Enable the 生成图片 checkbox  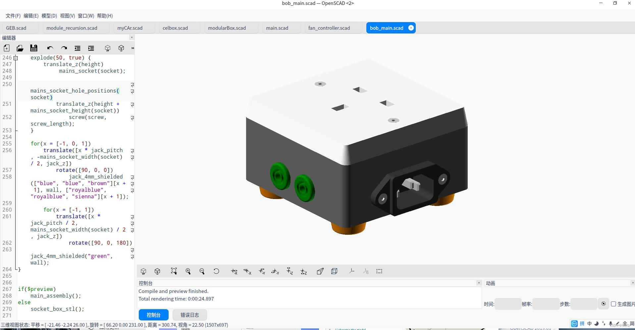pos(613,304)
